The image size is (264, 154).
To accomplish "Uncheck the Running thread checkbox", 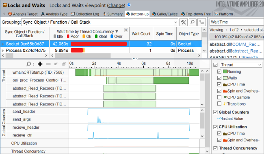I will (x=219, y=72).
